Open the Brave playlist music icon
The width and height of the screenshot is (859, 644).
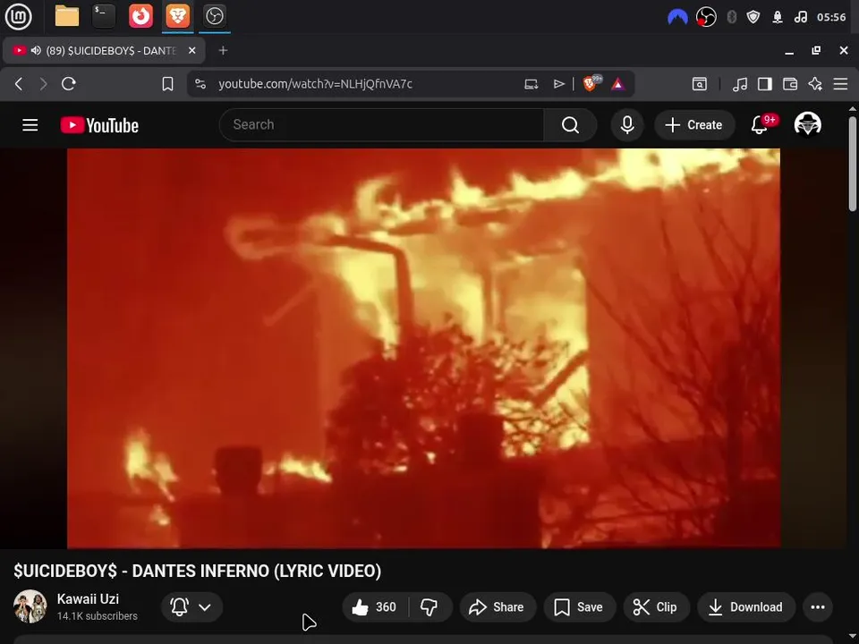(x=740, y=84)
